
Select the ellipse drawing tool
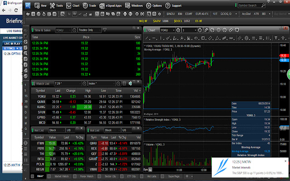(x=196, y=38)
